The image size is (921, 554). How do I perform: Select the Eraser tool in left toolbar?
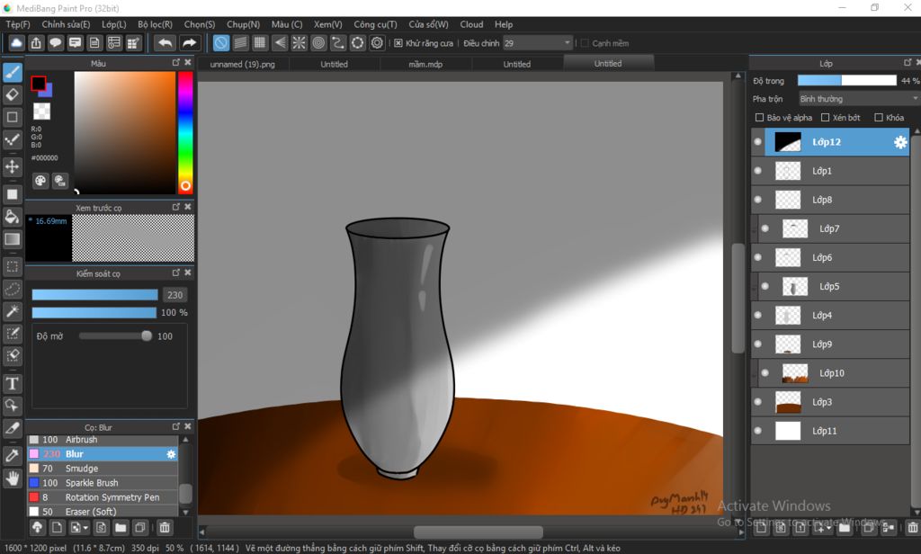tap(13, 94)
